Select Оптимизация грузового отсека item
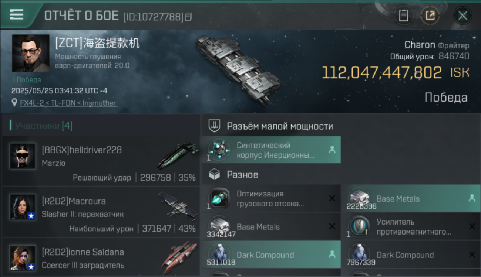 click(x=271, y=198)
